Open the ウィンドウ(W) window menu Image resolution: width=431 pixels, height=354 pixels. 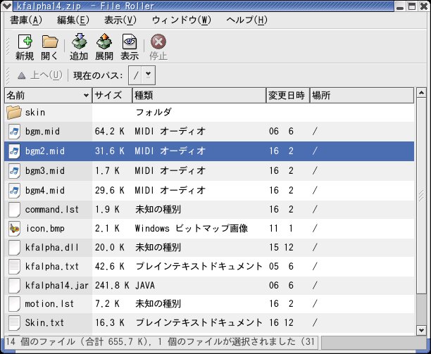point(182,20)
